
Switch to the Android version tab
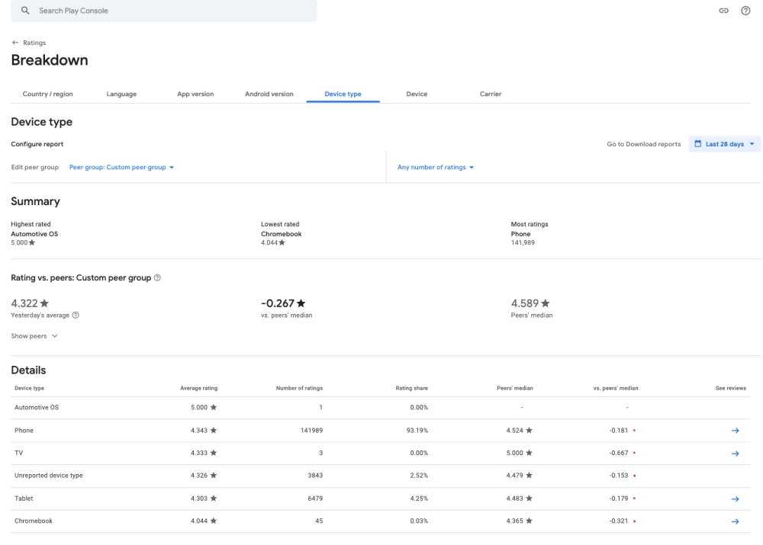(x=267, y=94)
